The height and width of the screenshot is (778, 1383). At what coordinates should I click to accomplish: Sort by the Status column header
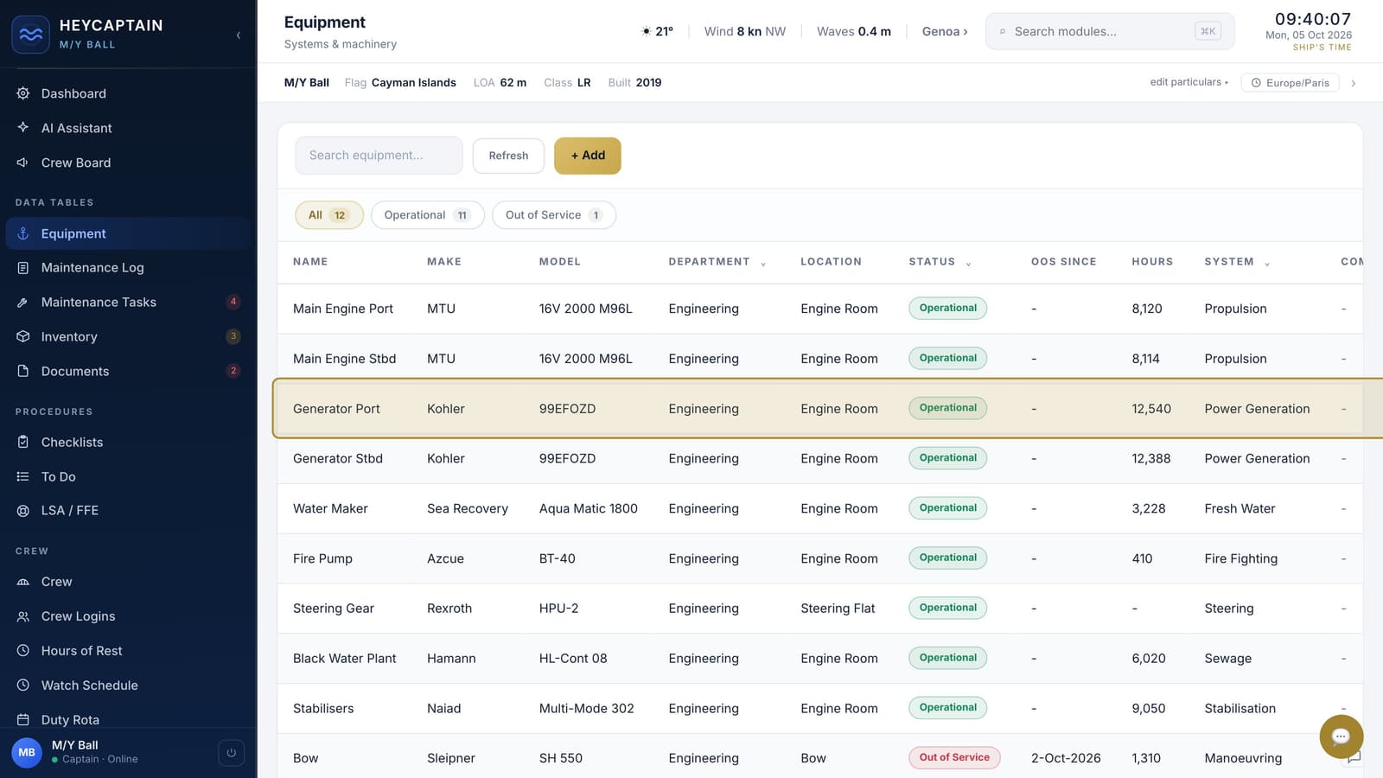(940, 262)
